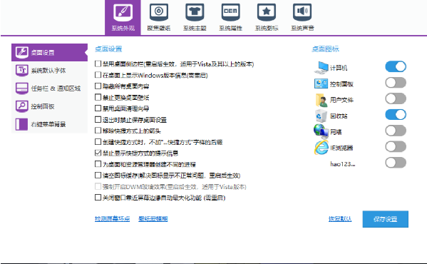Check 禁用桌面侧边栏 option
The width and height of the screenshot is (427, 264).
(x=98, y=64)
